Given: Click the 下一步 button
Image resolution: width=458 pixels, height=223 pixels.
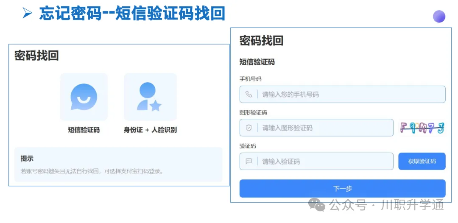Looking at the screenshot, I should point(342,189).
